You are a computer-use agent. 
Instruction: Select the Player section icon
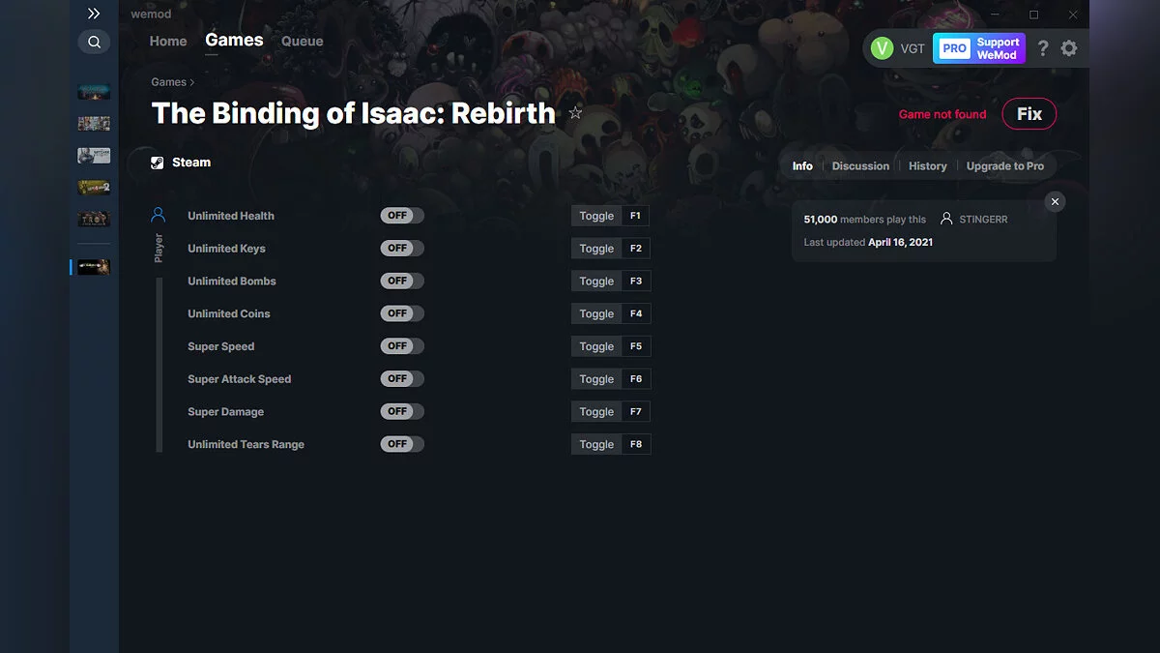click(x=159, y=215)
